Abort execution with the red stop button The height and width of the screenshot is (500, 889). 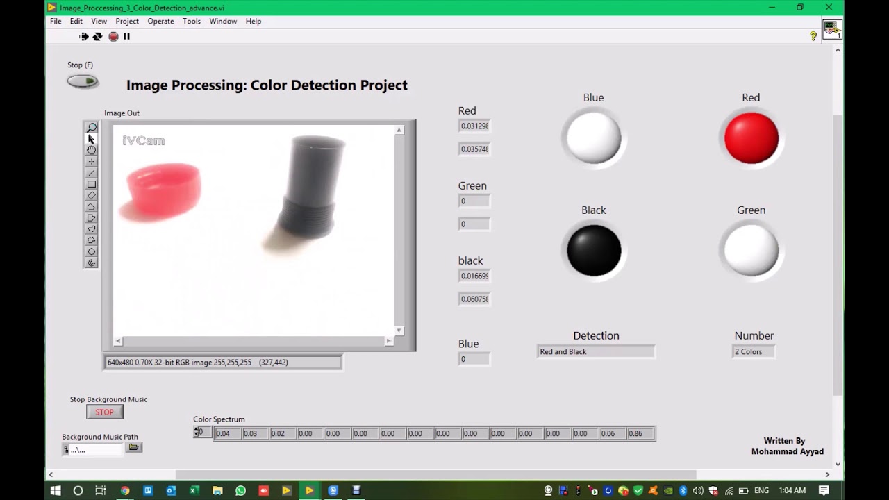pyautogui.click(x=113, y=36)
